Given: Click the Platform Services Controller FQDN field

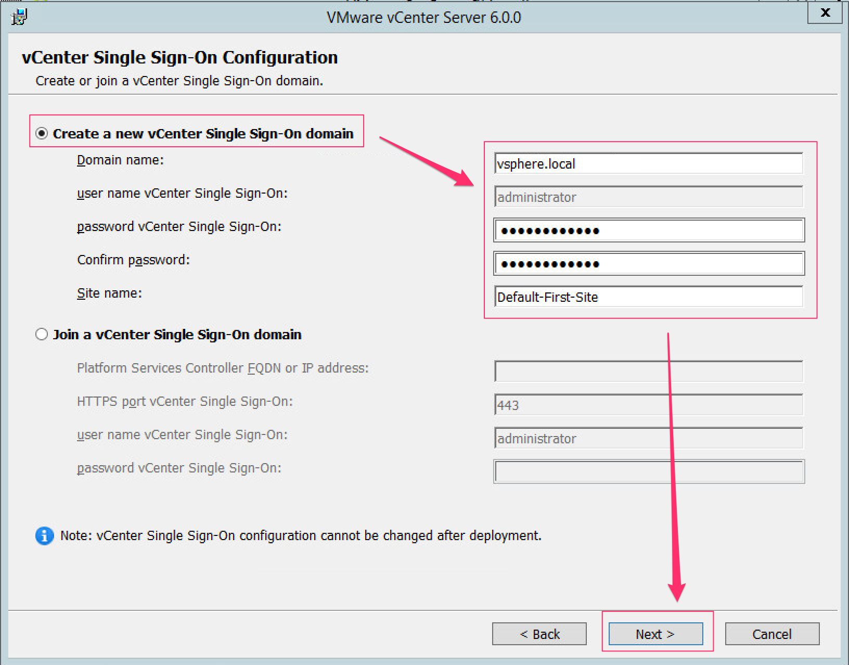Looking at the screenshot, I should tap(648, 371).
